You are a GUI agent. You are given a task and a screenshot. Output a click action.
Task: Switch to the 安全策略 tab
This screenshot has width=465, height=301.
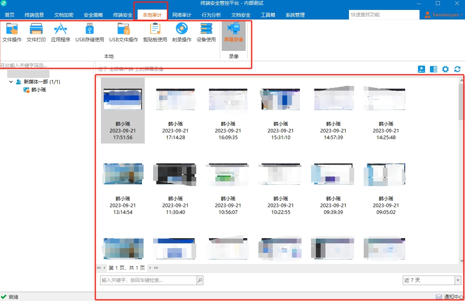tap(93, 15)
